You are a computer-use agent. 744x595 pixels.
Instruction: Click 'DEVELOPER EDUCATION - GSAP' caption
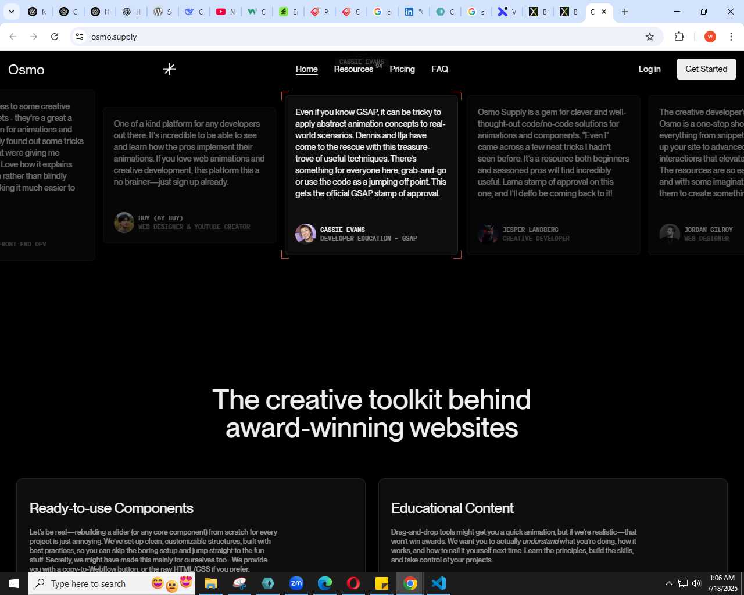pos(369,238)
